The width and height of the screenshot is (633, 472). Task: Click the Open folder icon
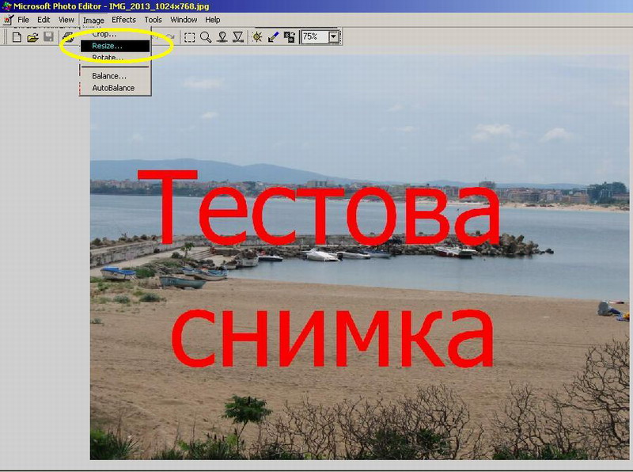32,37
